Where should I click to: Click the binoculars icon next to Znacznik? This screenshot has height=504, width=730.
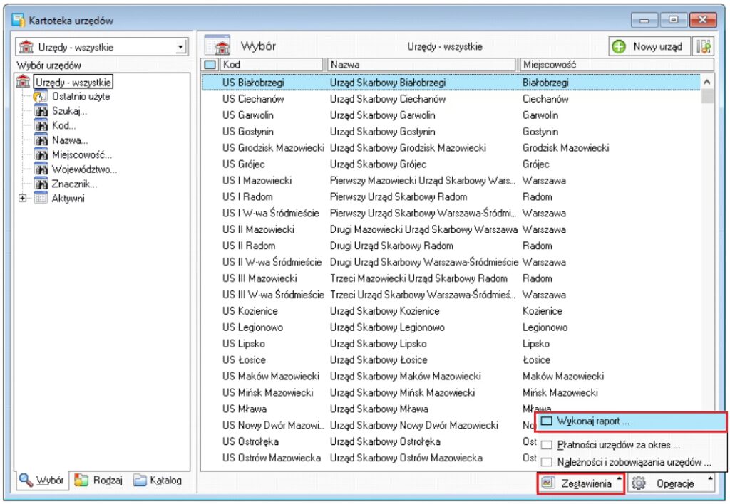coord(41,184)
